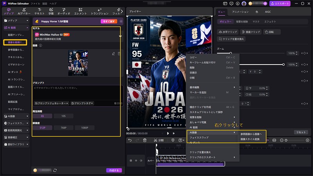Select 10S duration option

[63, 116]
